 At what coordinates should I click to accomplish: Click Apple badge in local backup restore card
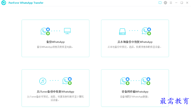149,29
